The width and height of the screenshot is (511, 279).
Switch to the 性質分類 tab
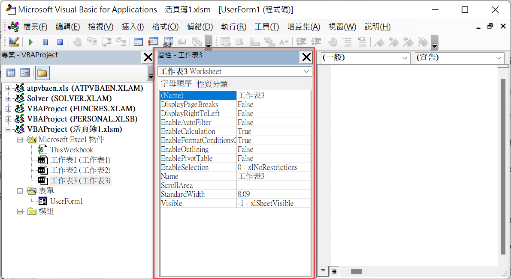pyautogui.click(x=212, y=84)
